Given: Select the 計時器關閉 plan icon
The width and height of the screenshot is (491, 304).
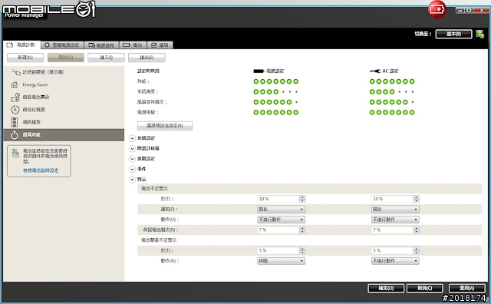Looking at the screenshot, I should tap(15, 72).
